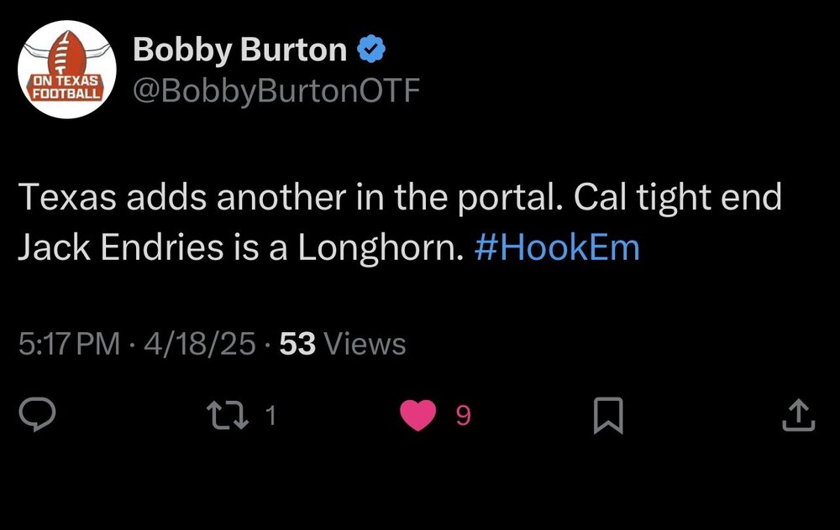Click the @BobbyBurtonOTF handle
Image resolution: width=840 pixels, height=530 pixels.
[276, 90]
